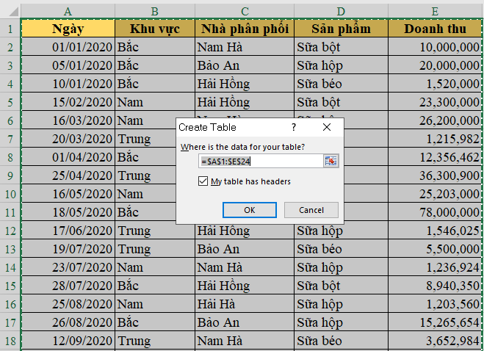Cancel the Create Table dialog
484x351 pixels.
(311, 210)
